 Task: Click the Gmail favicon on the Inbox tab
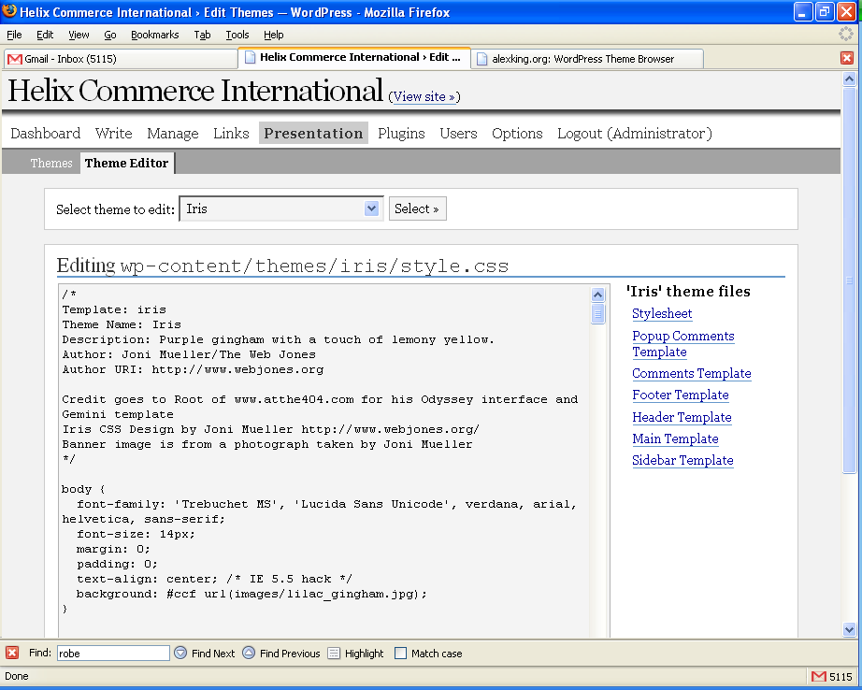click(15, 59)
